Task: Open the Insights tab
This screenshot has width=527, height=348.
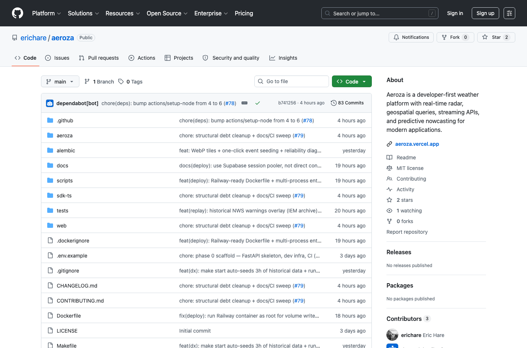Action: coord(283,58)
